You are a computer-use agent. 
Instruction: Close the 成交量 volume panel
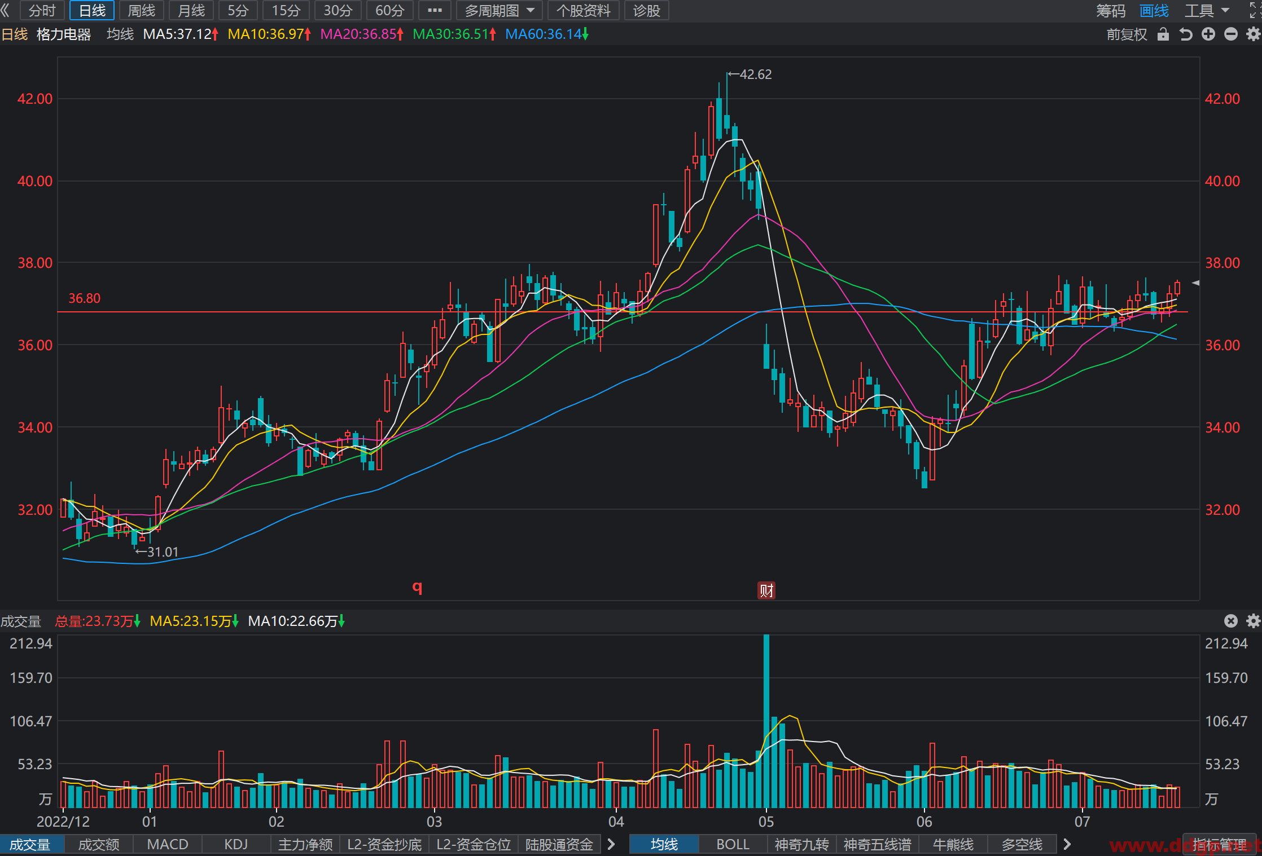(x=1231, y=621)
